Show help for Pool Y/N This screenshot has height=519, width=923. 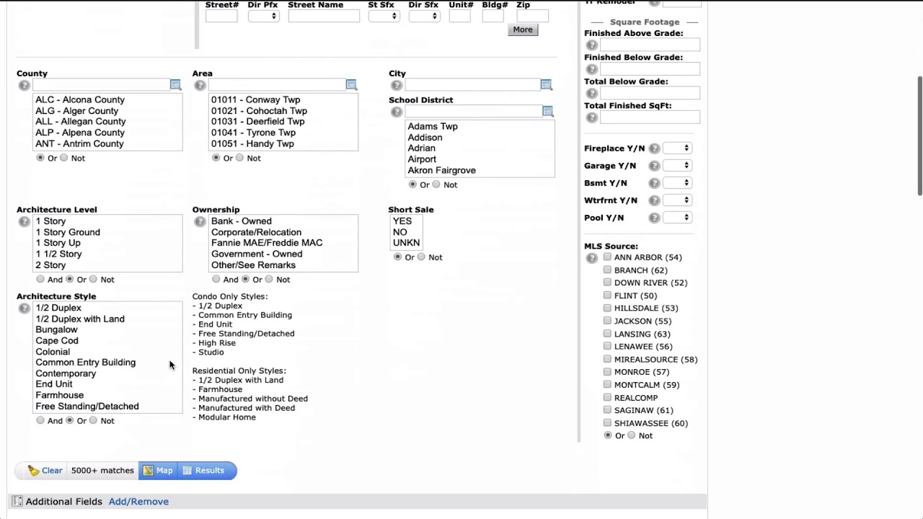coord(654,218)
